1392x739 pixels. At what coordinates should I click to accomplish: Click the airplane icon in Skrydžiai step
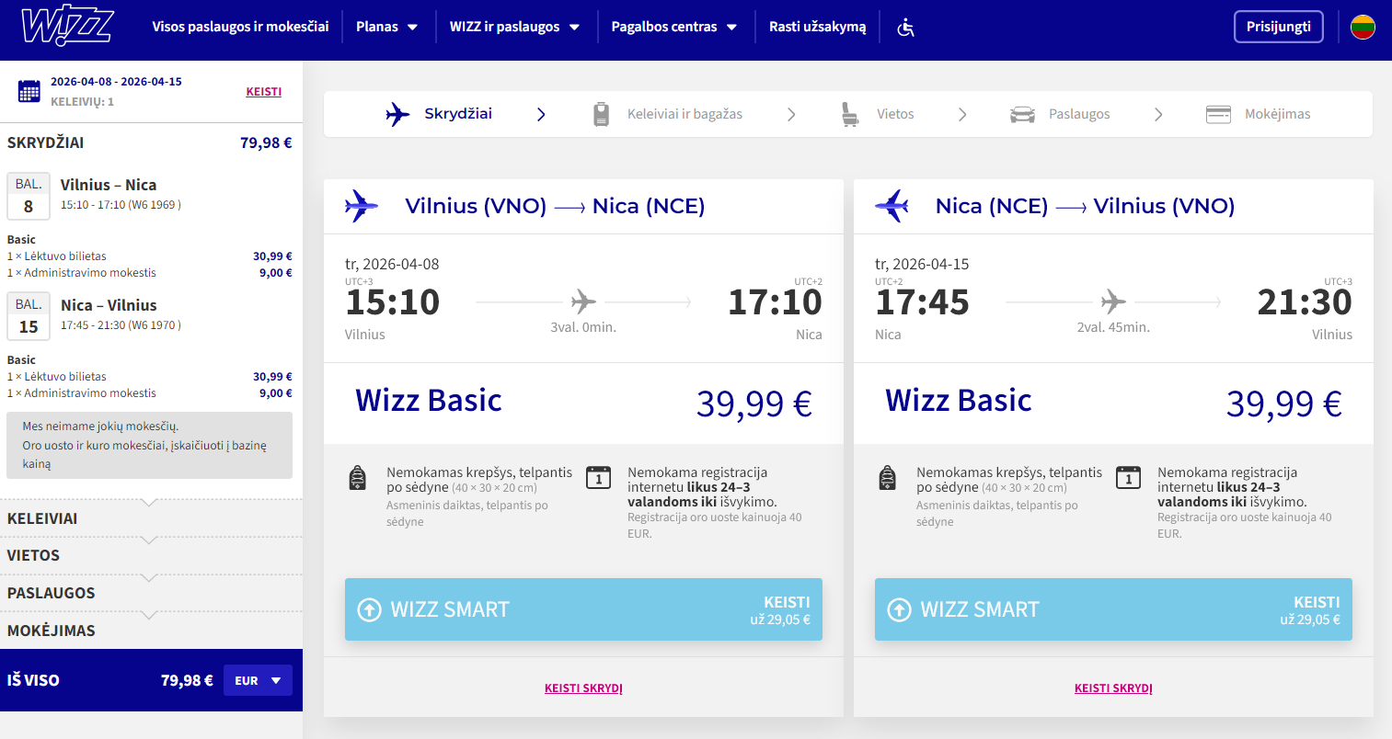point(397,114)
